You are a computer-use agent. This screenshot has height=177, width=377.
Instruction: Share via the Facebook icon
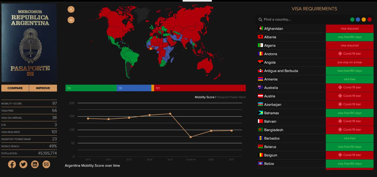coord(12,164)
